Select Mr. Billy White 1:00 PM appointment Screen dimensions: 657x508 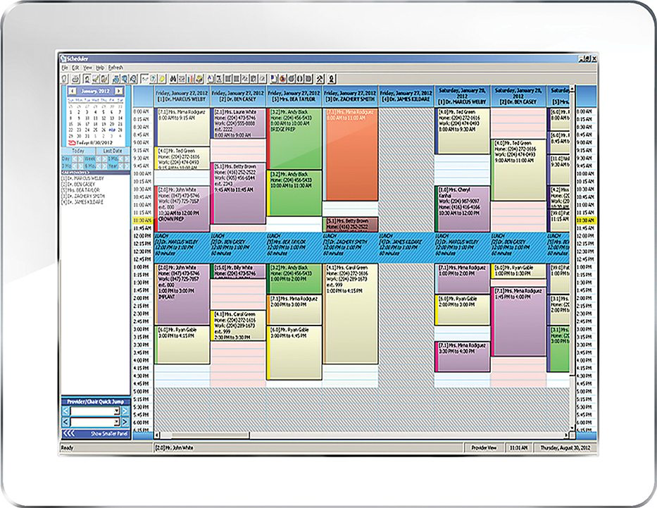[238, 271]
